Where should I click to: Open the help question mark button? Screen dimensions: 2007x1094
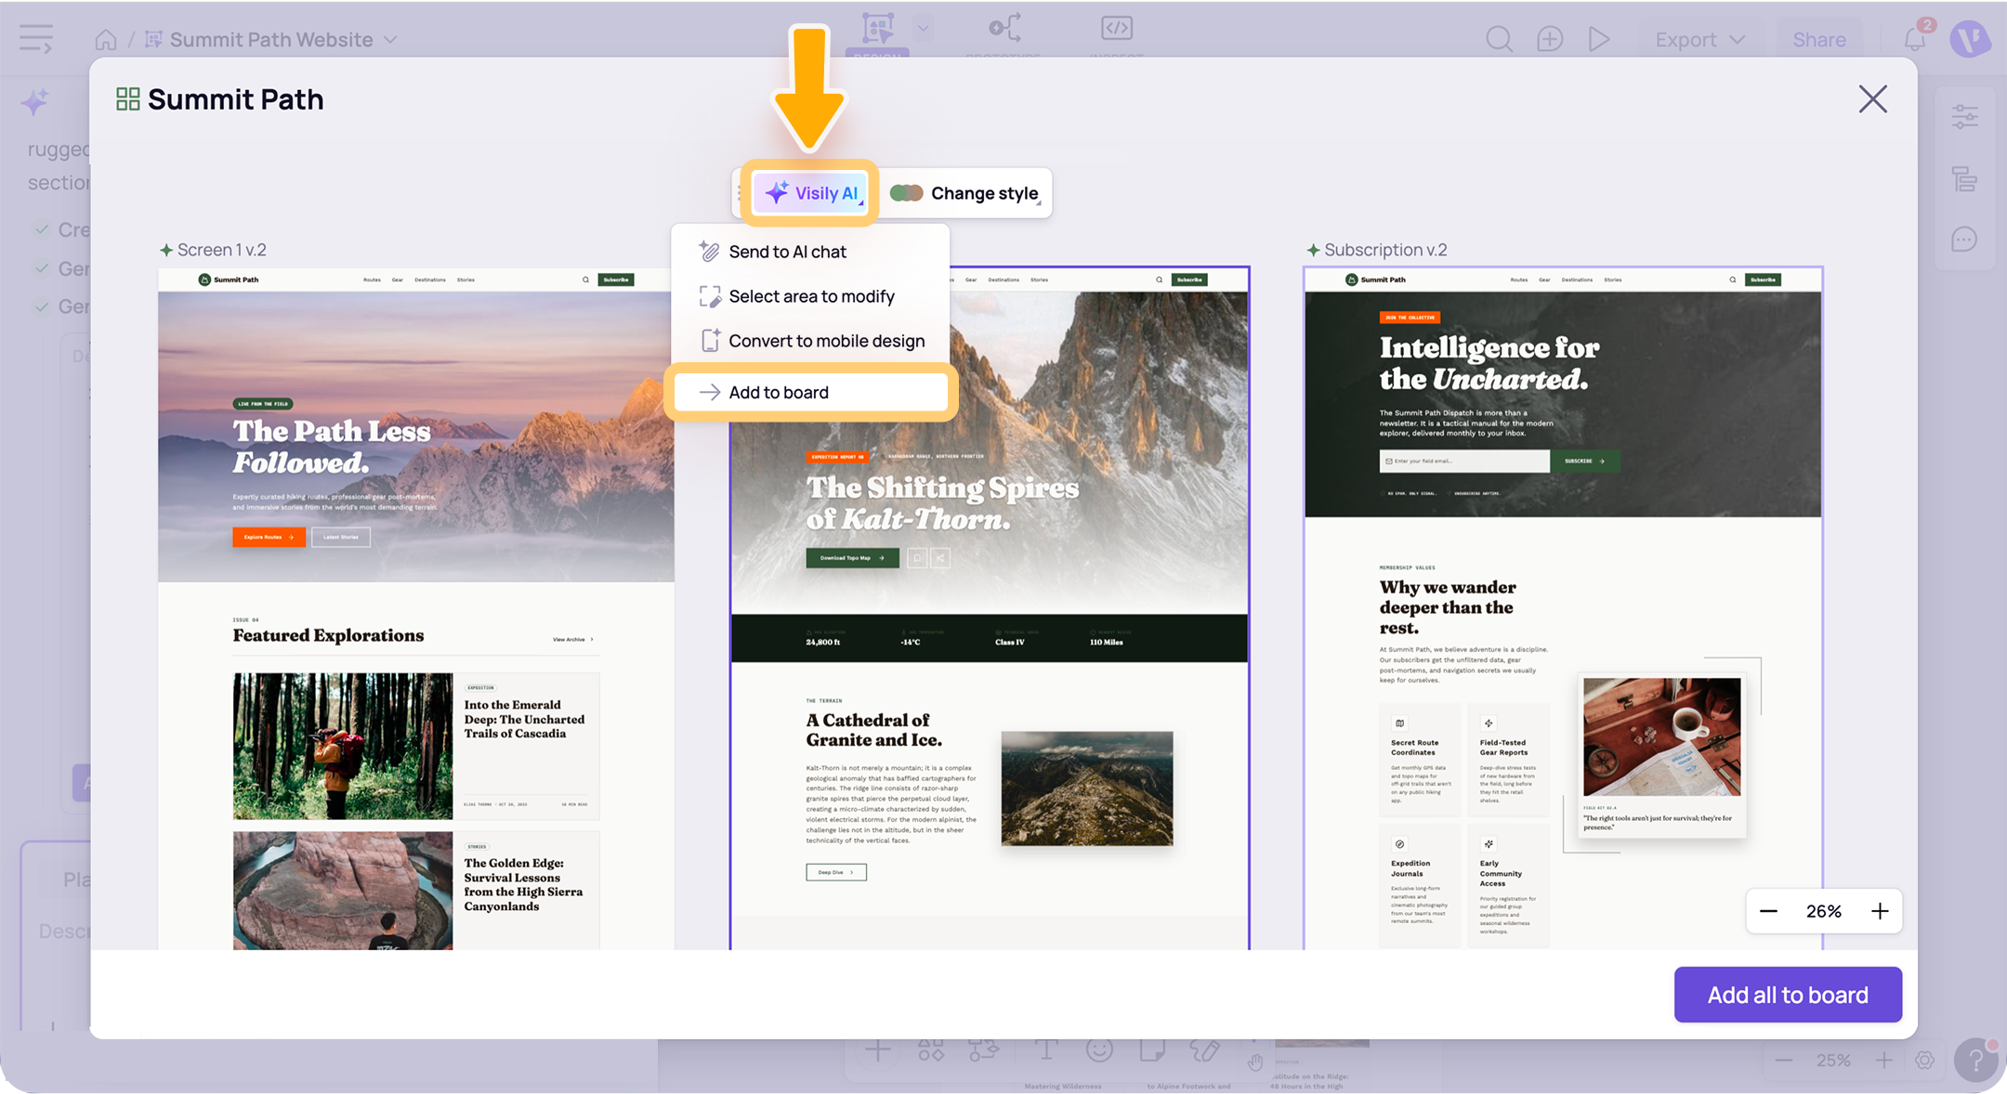[x=1975, y=1061]
